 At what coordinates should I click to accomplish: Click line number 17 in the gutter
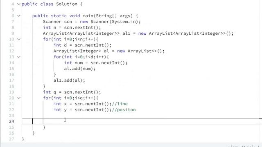tap(11, 80)
